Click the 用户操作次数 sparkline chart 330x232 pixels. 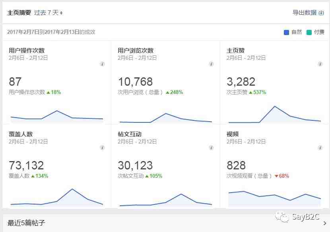coord(57,116)
